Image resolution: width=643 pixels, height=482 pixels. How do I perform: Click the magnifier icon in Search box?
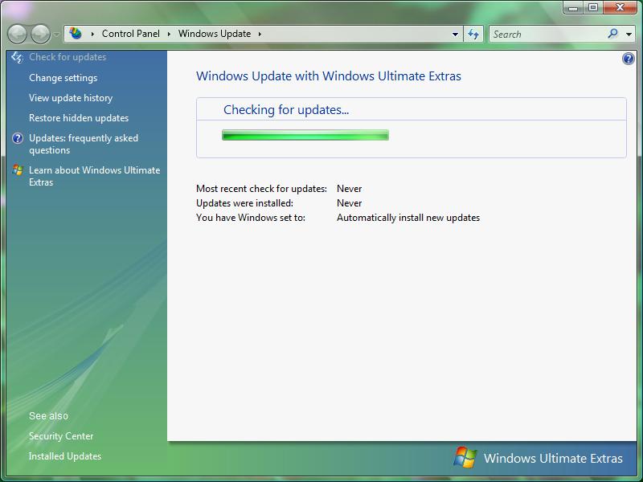(x=613, y=34)
